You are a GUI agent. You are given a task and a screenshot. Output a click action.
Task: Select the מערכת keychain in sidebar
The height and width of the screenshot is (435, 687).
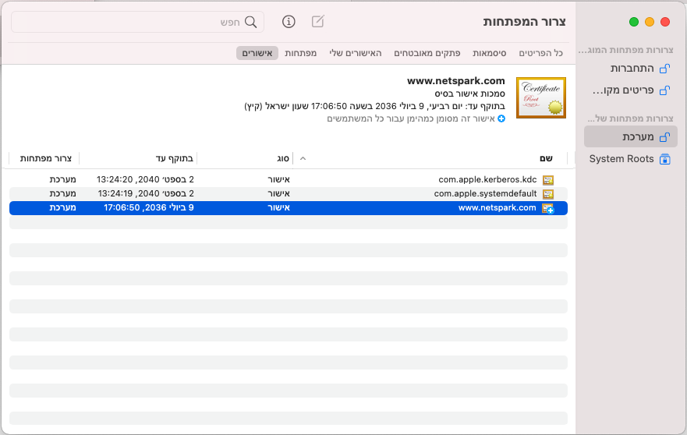point(631,137)
